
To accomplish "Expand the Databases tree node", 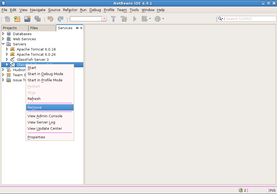I will (x=3, y=34).
